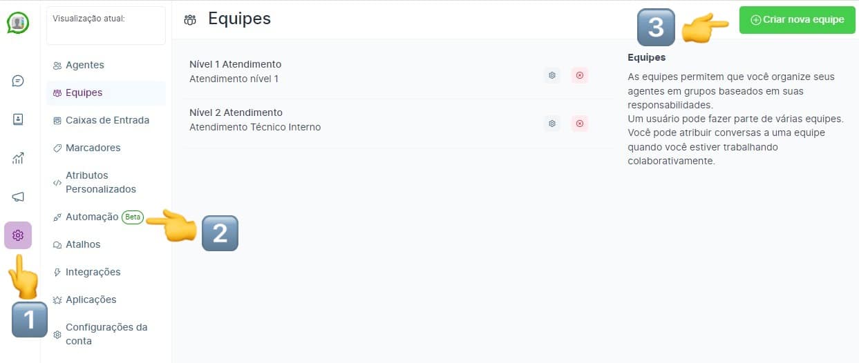This screenshot has width=859, height=363.
Task: Edit settings of Nível 2 Atendimento team
Action: (x=551, y=124)
